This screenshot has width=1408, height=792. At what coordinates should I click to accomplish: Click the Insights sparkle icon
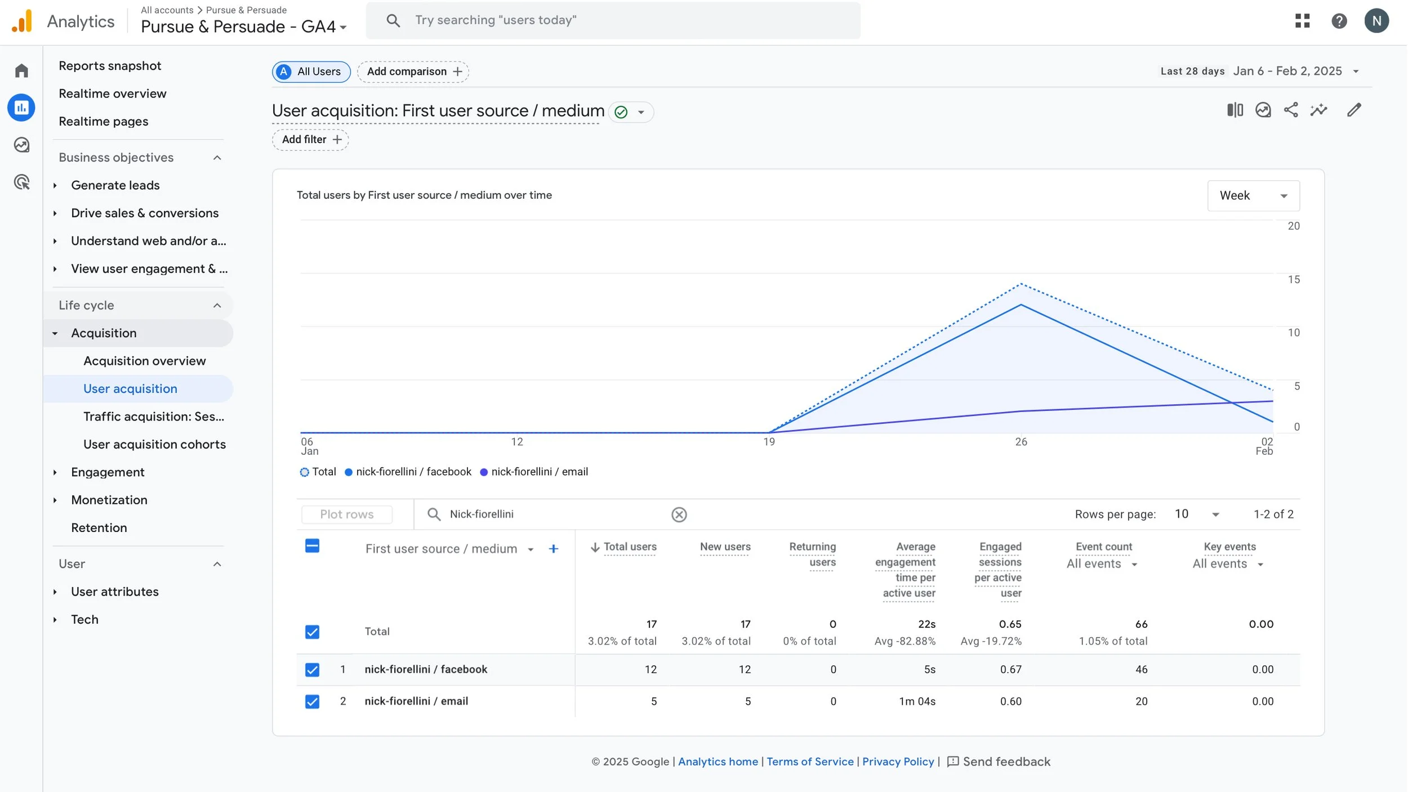(x=1319, y=110)
